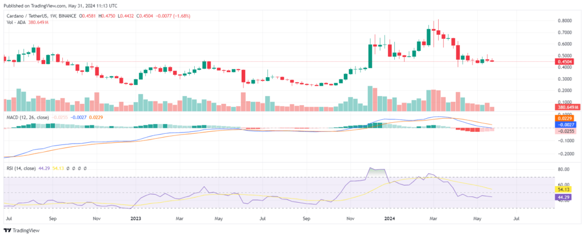Click the blue −0.0027 scale tag
The image size is (585, 237).
tap(566, 124)
